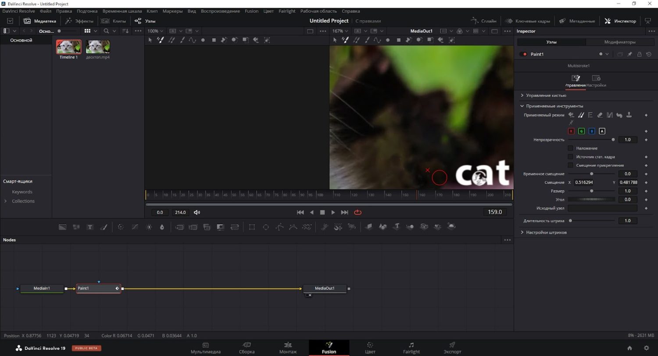Image resolution: width=658 pixels, height=356 pixels.
Task: Open the Настройки tab in Inspector
Action: pyautogui.click(x=596, y=81)
